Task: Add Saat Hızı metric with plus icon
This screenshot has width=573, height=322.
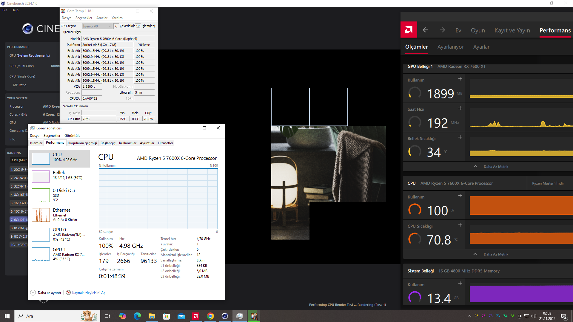Action: [x=460, y=108]
